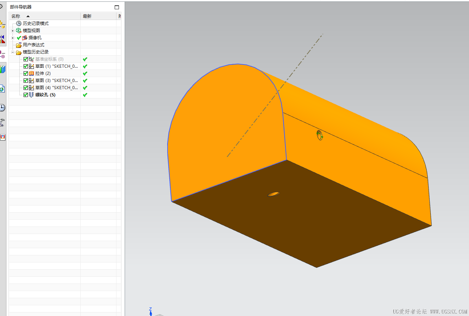
Task: Open the History clock sidebar tab
Action: (3, 108)
